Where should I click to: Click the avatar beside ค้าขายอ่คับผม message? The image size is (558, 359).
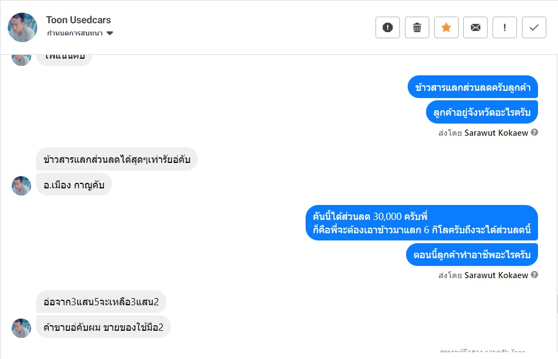pyautogui.click(x=22, y=328)
